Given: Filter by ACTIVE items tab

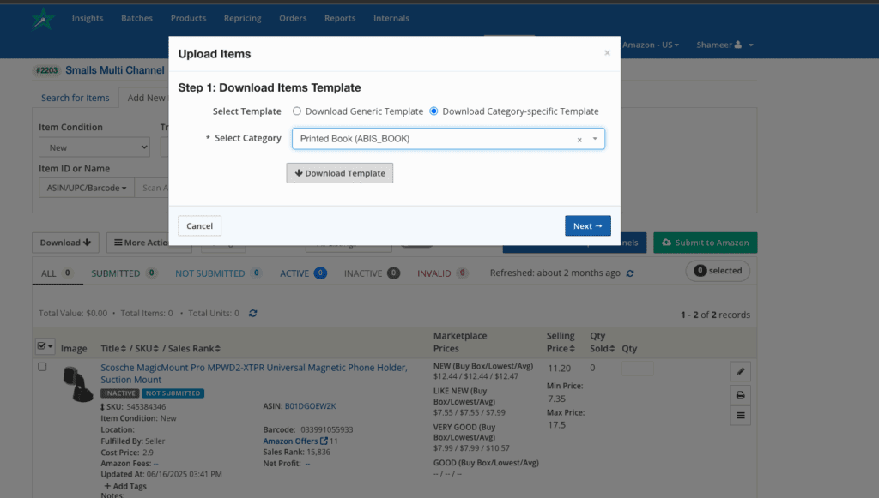Looking at the screenshot, I should 303,273.
